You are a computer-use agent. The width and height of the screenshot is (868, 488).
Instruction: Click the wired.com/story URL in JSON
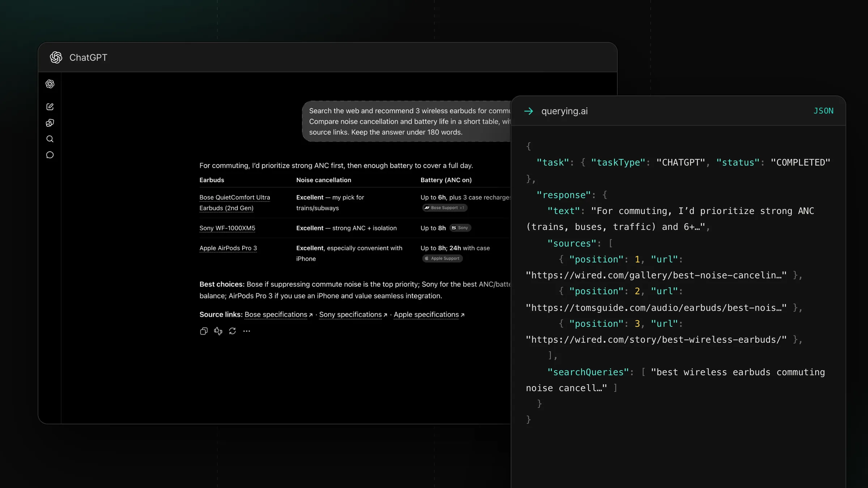(x=656, y=340)
